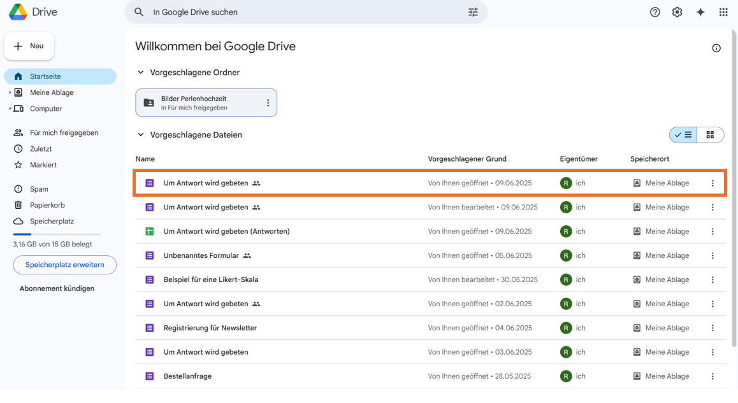This screenshot has width=738, height=403.
Task: Show details info icon near welcome heading
Action: (716, 48)
